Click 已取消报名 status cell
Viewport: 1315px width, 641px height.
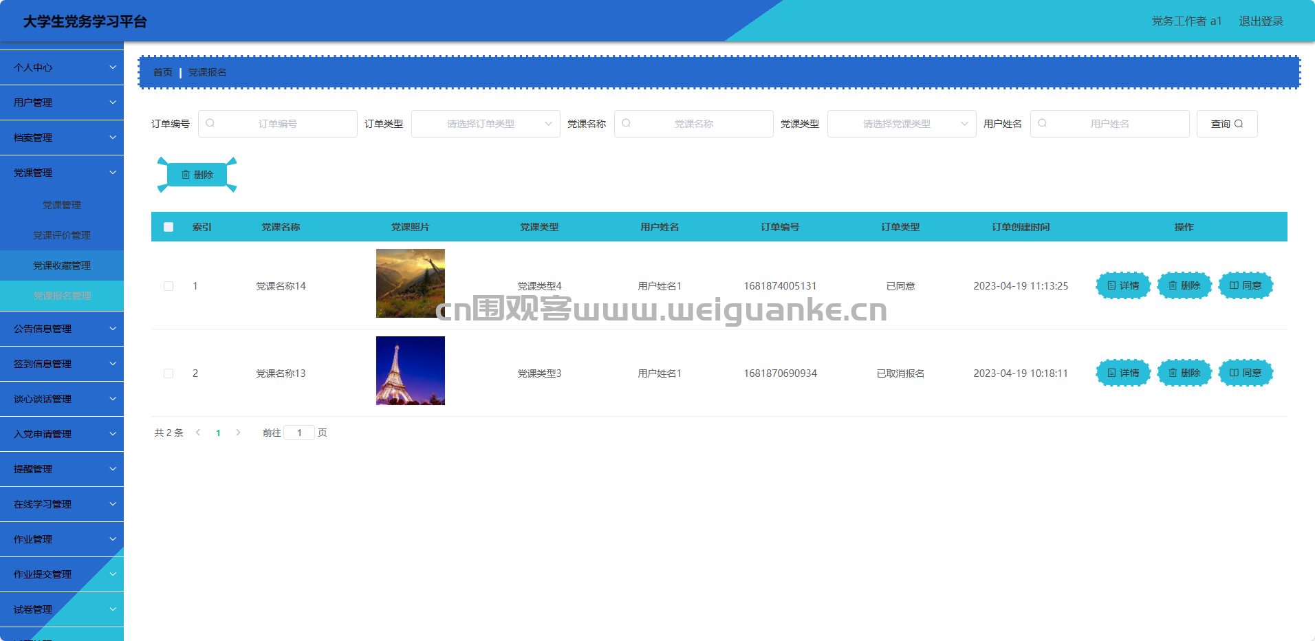pos(900,373)
